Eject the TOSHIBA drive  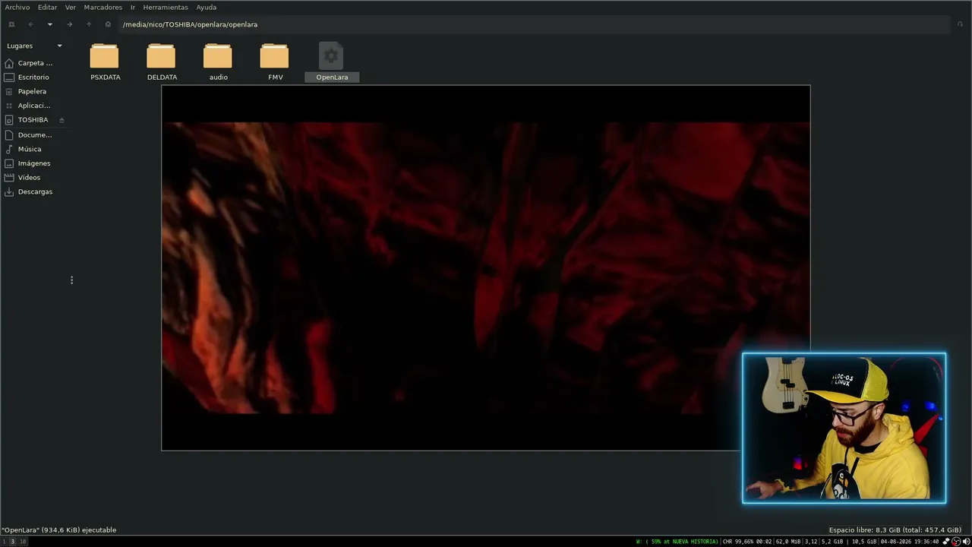tap(62, 120)
